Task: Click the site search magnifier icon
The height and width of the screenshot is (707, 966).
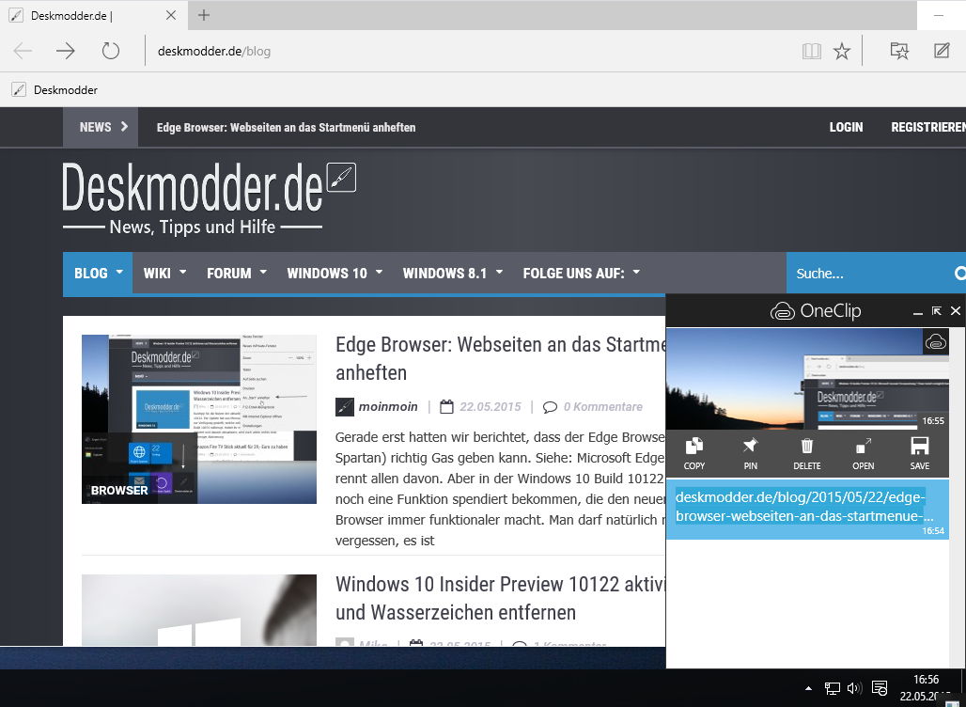Action: [x=959, y=273]
